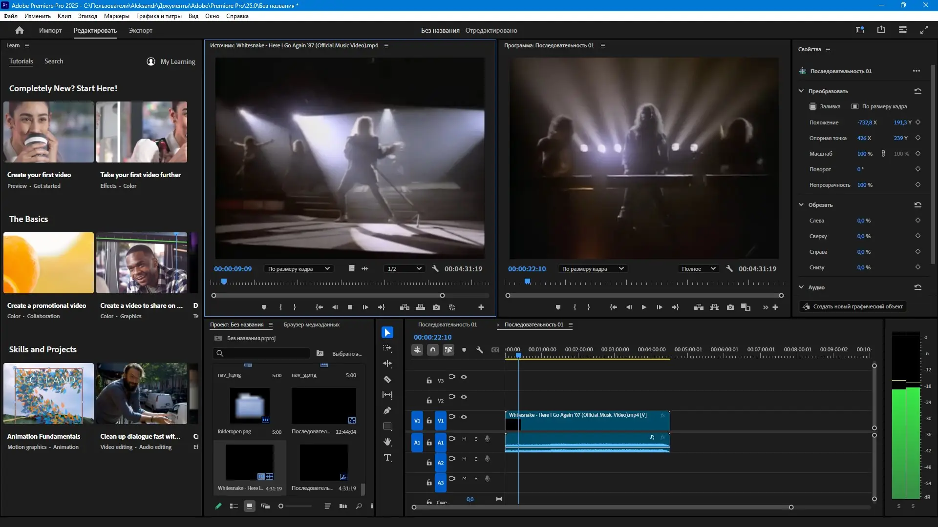The height and width of the screenshot is (527, 938).
Task: Collapse the Обрезать section
Action: (x=801, y=205)
